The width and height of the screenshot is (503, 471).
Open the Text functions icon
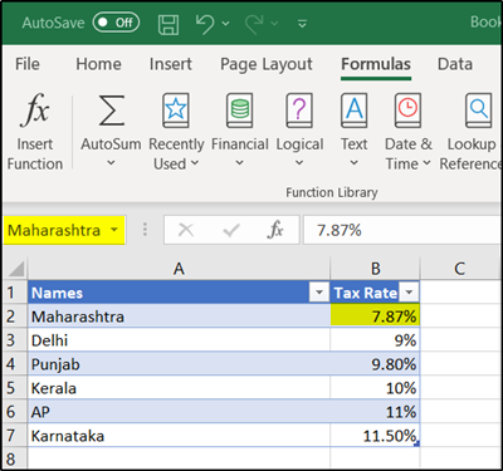tap(354, 110)
